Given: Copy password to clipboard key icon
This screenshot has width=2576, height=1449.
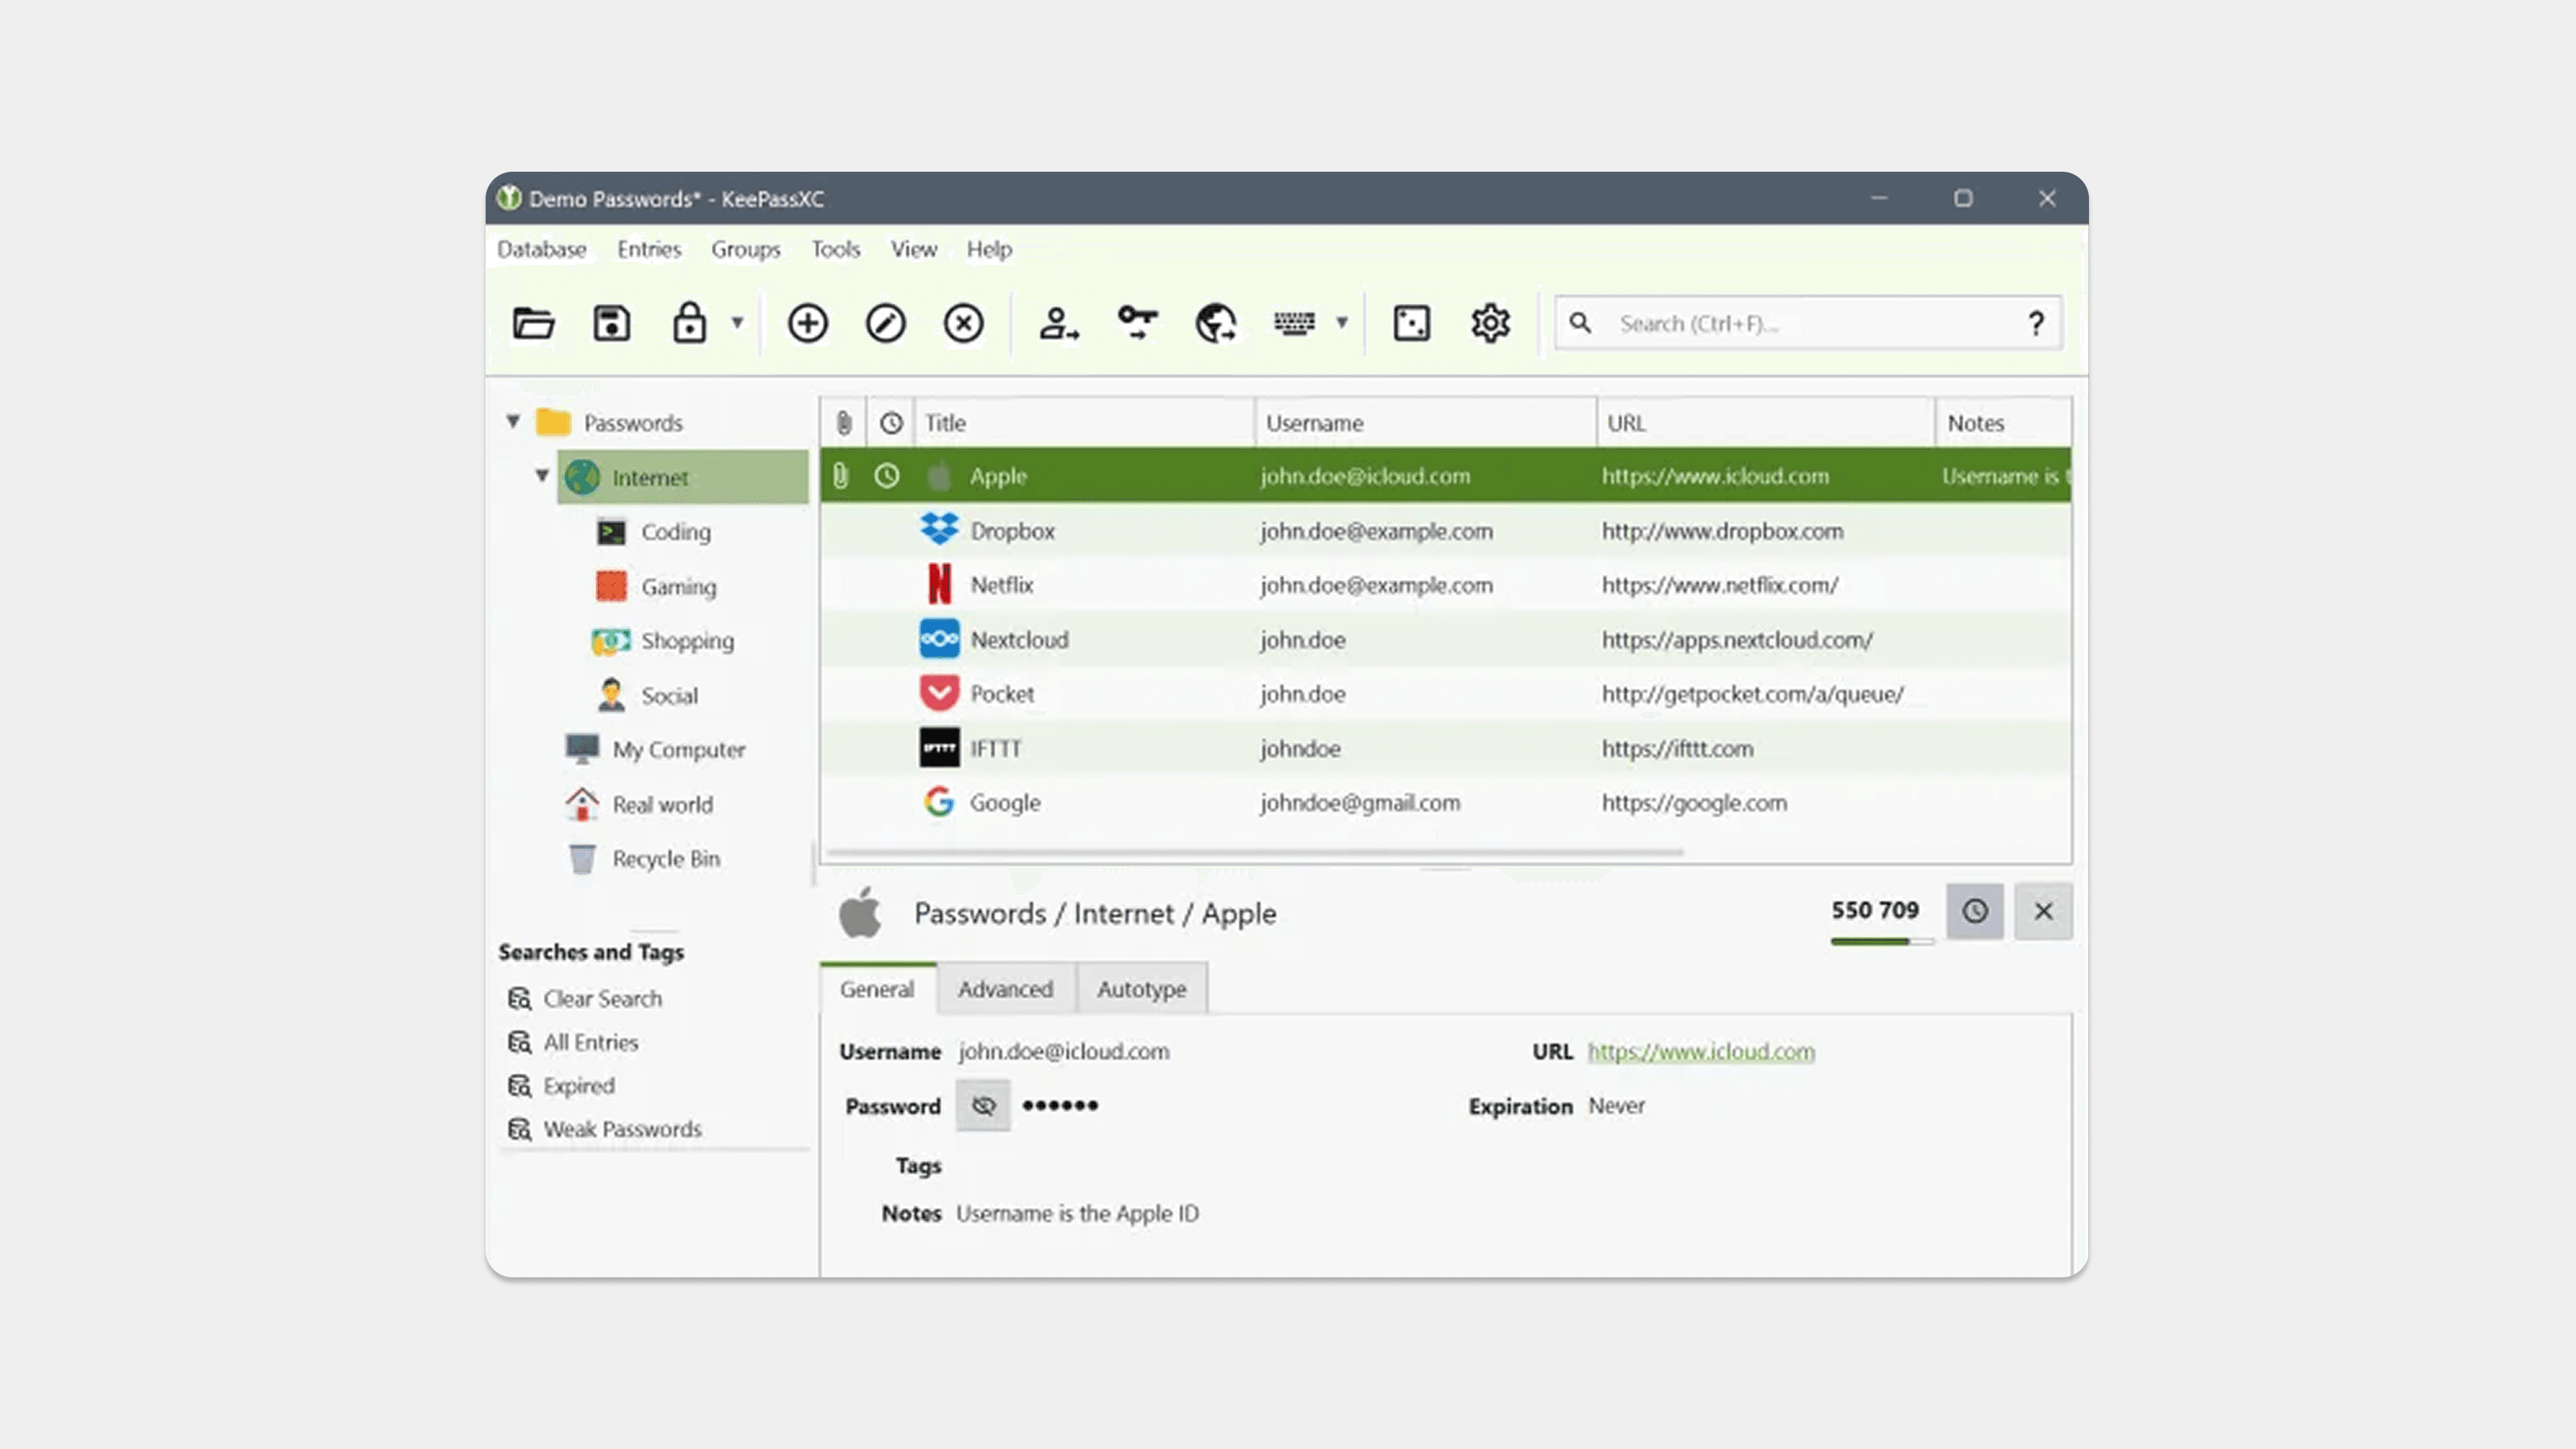Looking at the screenshot, I should (x=1137, y=322).
